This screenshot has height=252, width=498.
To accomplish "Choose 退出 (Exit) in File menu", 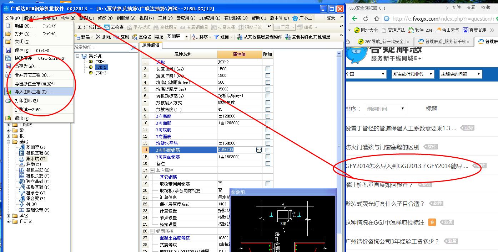I will (39, 118).
